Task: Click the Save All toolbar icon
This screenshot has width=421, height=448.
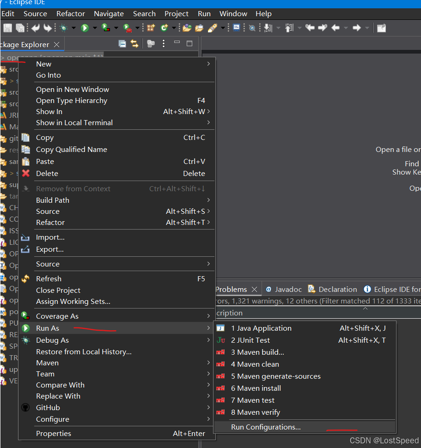Action: point(20,28)
